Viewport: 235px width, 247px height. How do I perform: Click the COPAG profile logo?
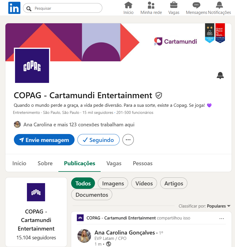[x=32, y=66]
